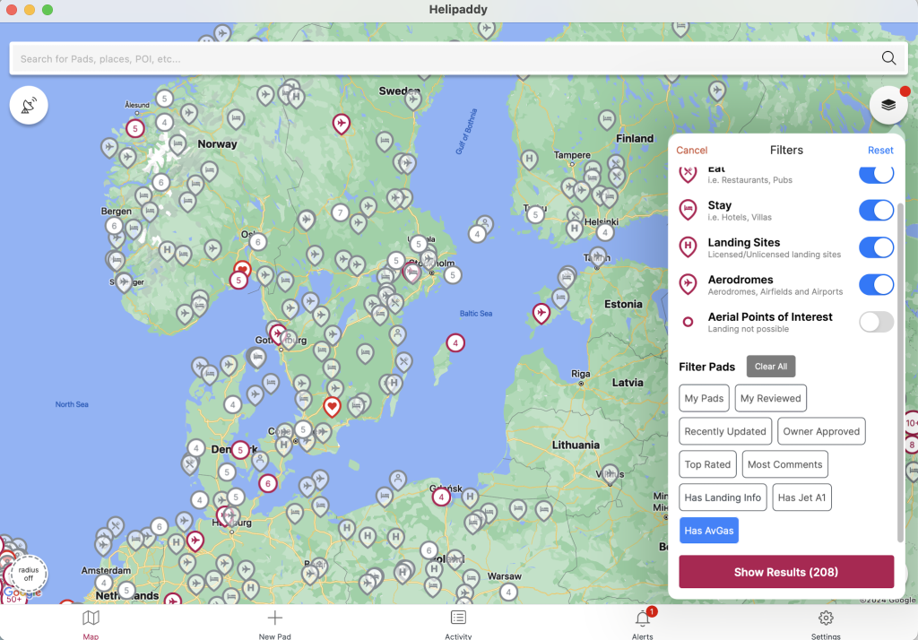Open the Alerts bell icon
The height and width of the screenshot is (640, 918).
[642, 618]
